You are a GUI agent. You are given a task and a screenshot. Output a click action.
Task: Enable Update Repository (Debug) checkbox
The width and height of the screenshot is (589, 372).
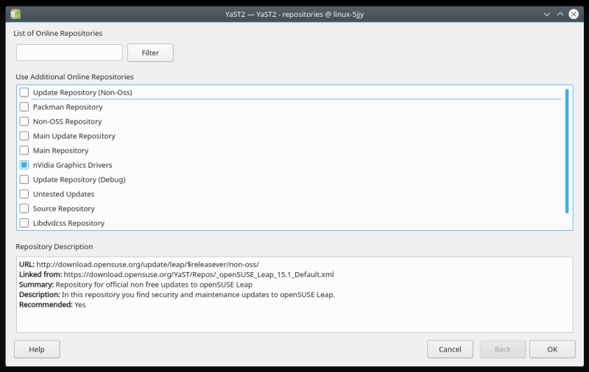point(24,179)
